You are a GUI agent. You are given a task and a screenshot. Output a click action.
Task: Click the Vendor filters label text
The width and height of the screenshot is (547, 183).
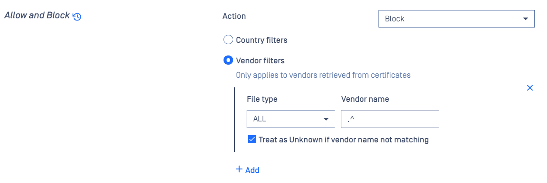[260, 60]
